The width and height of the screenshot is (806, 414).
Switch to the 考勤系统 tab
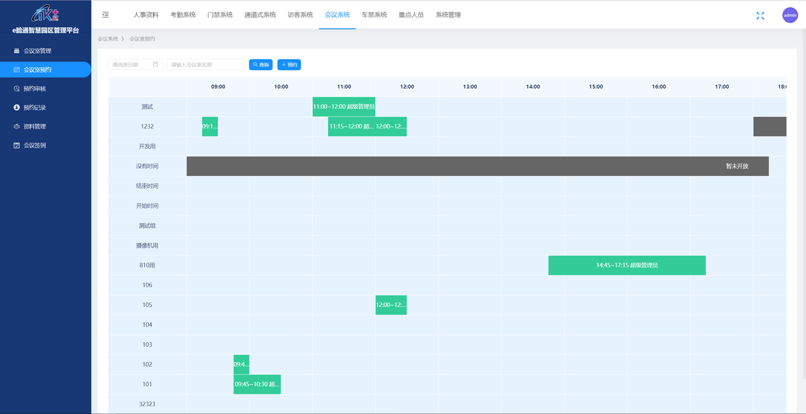[x=182, y=15]
